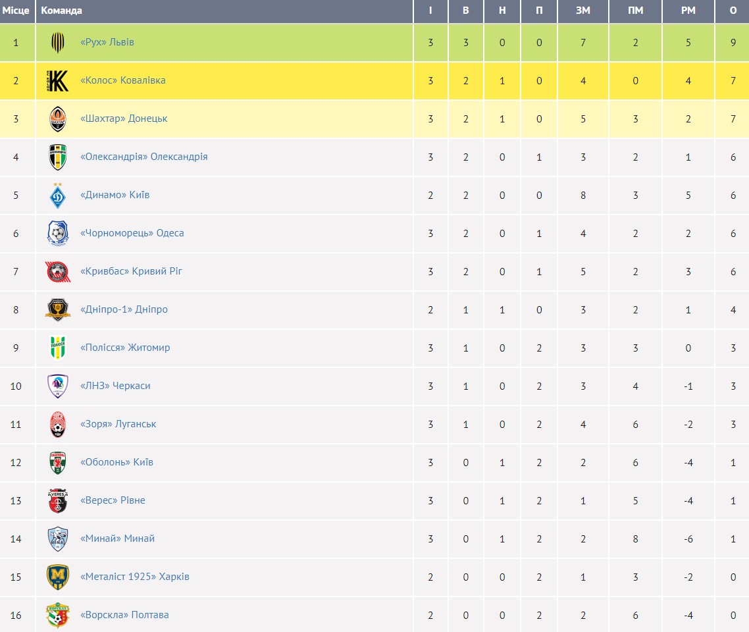Screen dimensions: 749x632
Task: Click the Veres Rivne club crest
Action: (58, 501)
